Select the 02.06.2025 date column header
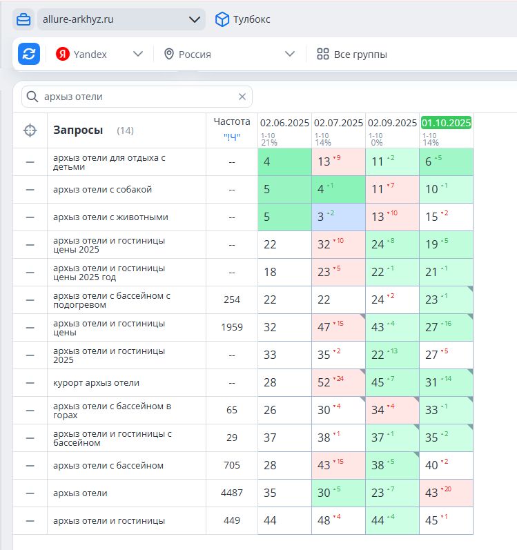The width and height of the screenshot is (517, 550). point(284,123)
